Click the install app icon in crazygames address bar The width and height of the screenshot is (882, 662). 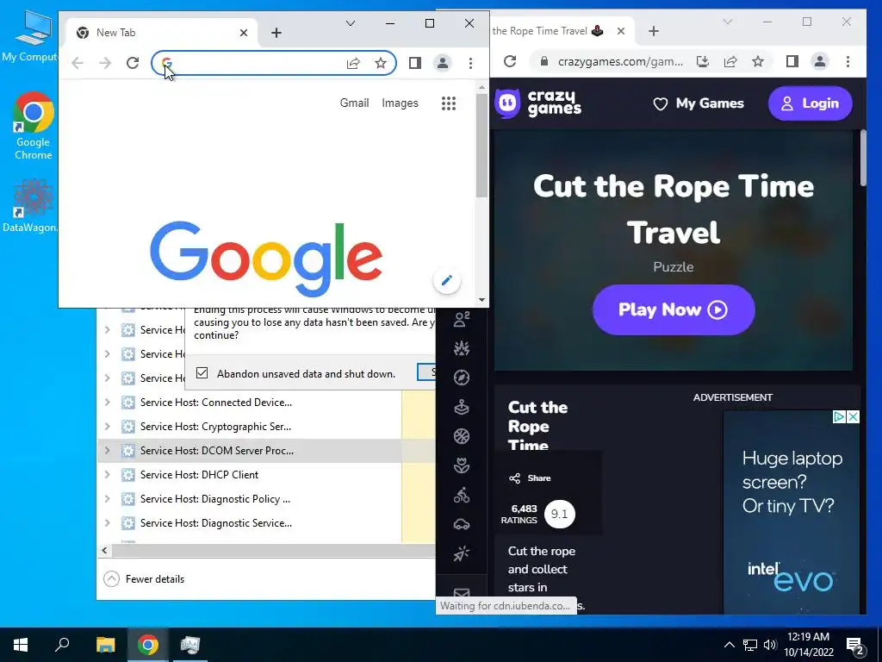(703, 61)
